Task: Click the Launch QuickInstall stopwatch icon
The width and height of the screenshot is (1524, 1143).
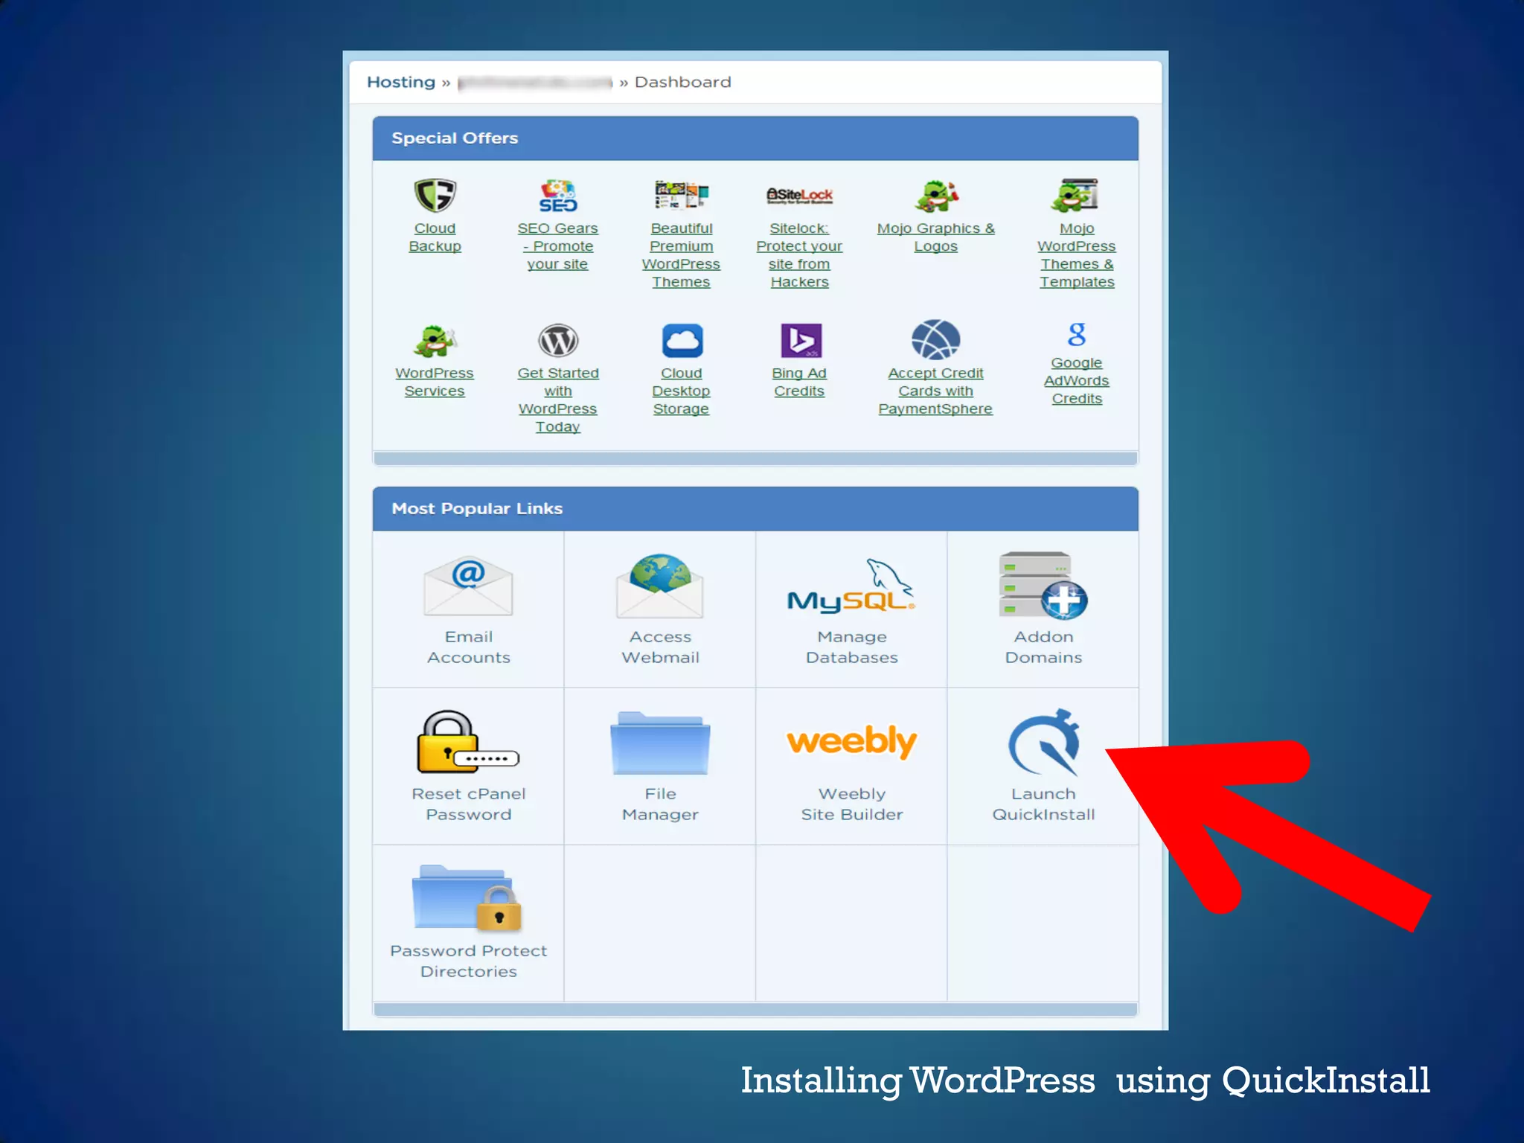Action: click(1043, 742)
